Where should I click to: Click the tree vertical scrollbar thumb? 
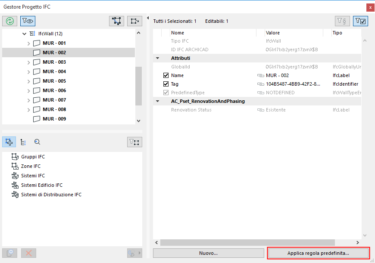(138, 86)
